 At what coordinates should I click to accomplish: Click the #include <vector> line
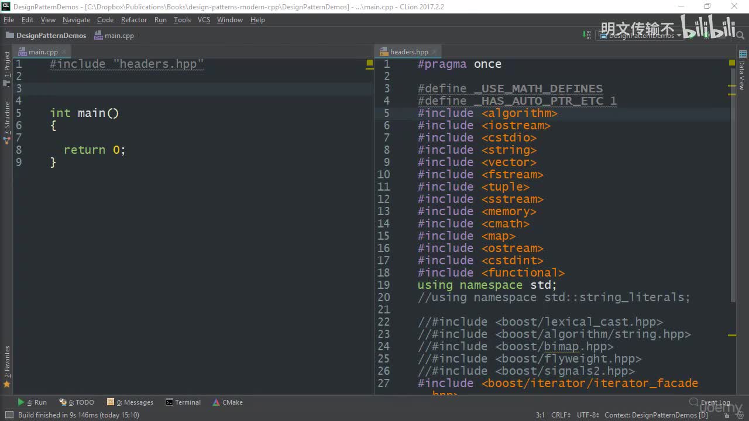tap(477, 162)
